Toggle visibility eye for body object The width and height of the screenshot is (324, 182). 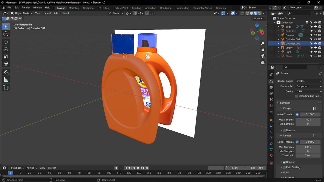tap(315, 27)
